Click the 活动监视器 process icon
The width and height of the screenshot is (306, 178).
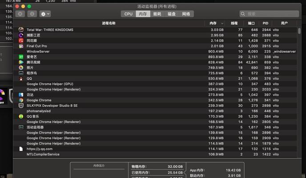[21, 127]
